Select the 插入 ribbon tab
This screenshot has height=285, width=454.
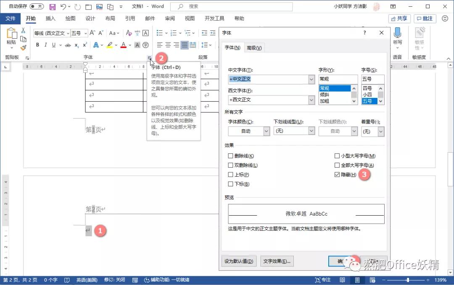tap(50, 18)
